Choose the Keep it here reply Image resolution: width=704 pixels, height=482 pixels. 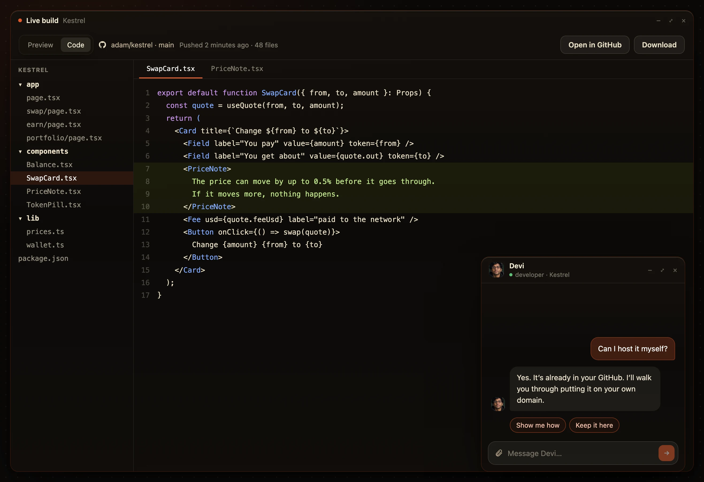594,425
